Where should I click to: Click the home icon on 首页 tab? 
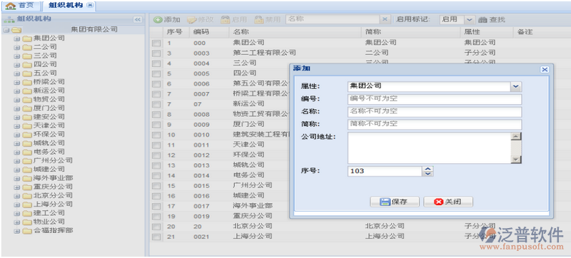11,6
